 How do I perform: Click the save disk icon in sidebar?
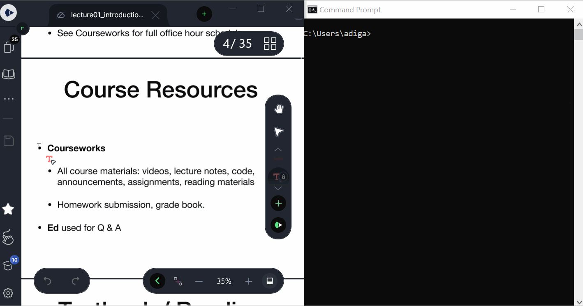click(x=9, y=141)
